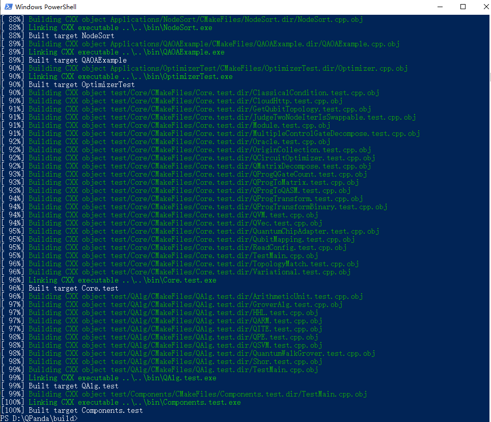
Task: Click the Windows PowerShell title bar icon
Action: click(x=9, y=7)
